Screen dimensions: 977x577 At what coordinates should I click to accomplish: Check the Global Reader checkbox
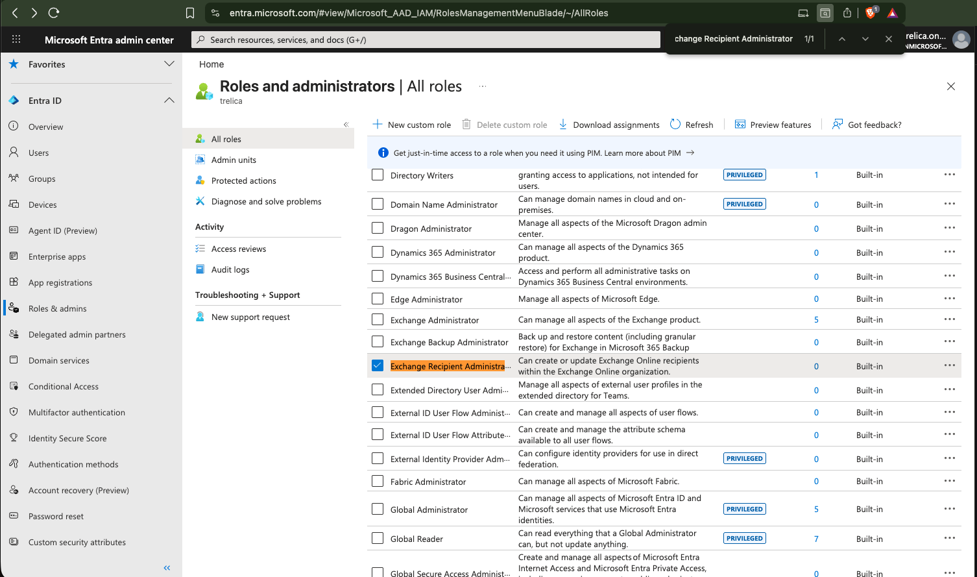click(378, 538)
